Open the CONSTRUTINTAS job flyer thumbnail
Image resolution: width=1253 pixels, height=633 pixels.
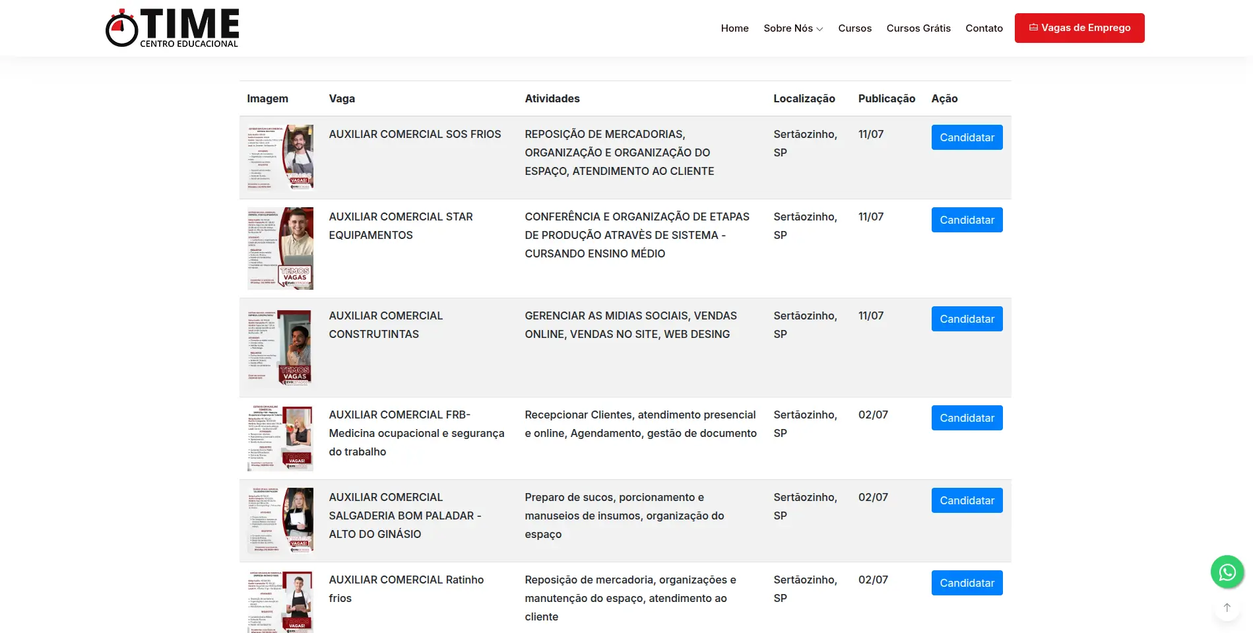(x=280, y=348)
